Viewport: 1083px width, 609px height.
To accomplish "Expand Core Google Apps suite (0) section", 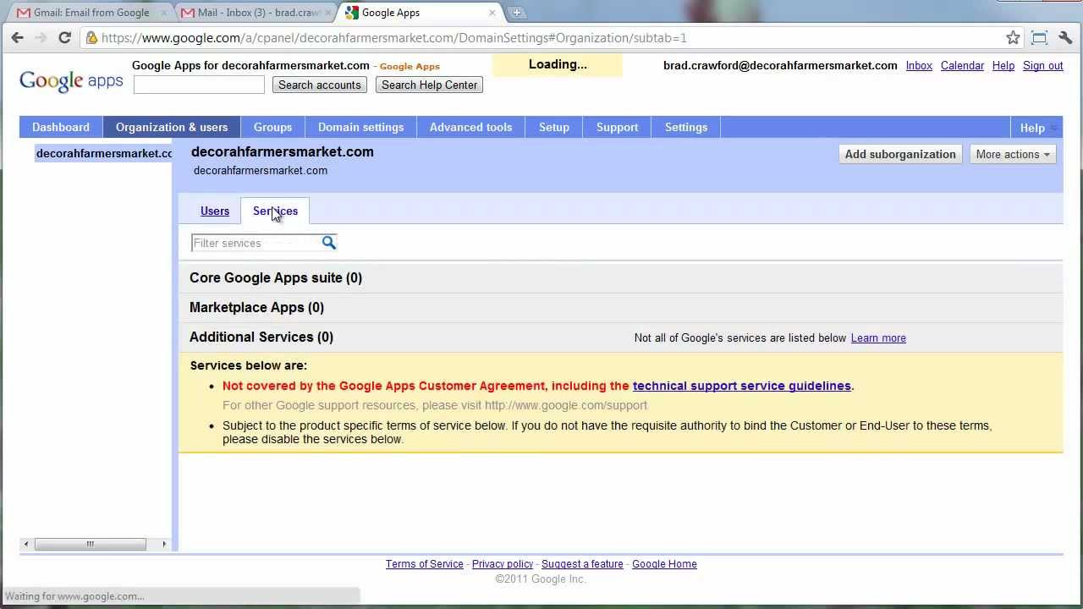I will click(x=276, y=277).
